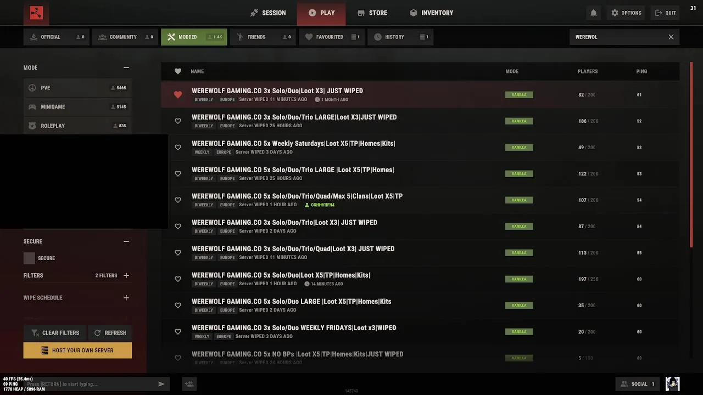Favourite 5x Solo/Duo/Trio/Quad/Max 5 Clans server

click(178, 200)
